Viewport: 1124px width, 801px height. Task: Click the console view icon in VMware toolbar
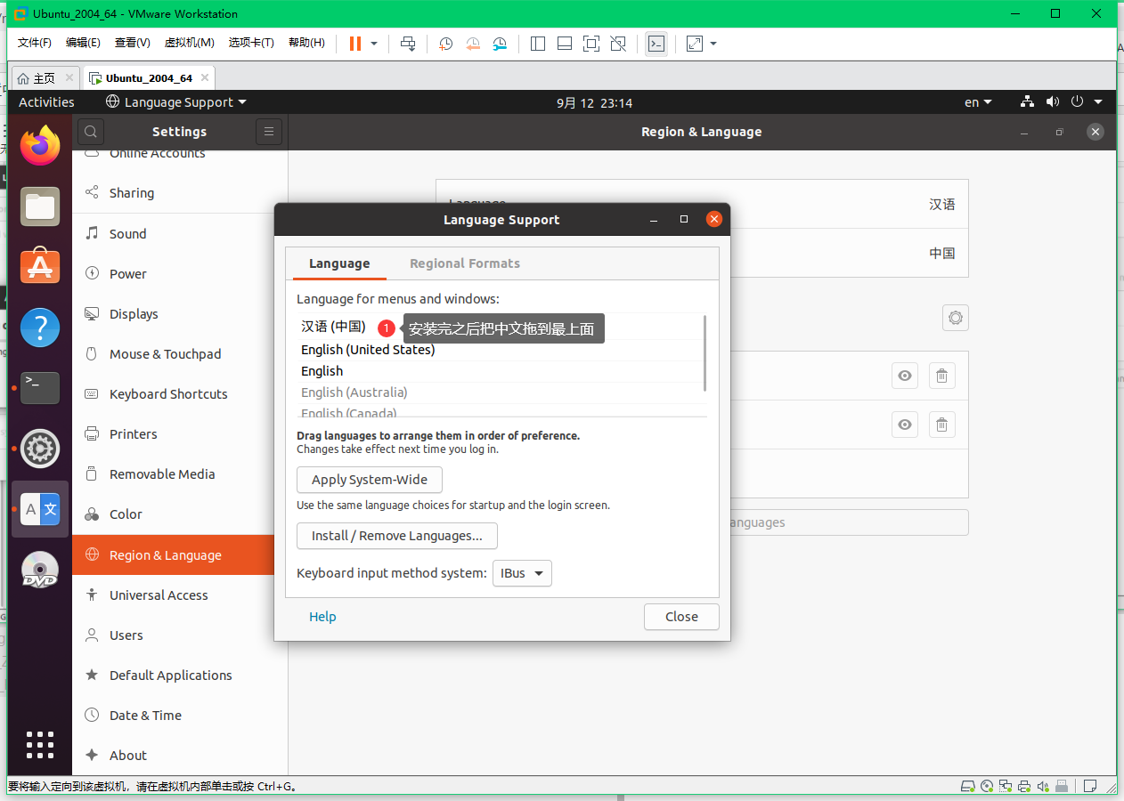[x=656, y=44]
